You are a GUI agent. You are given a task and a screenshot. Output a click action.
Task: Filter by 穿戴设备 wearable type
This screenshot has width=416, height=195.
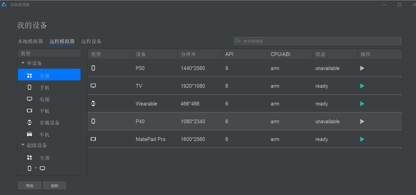tap(49, 123)
